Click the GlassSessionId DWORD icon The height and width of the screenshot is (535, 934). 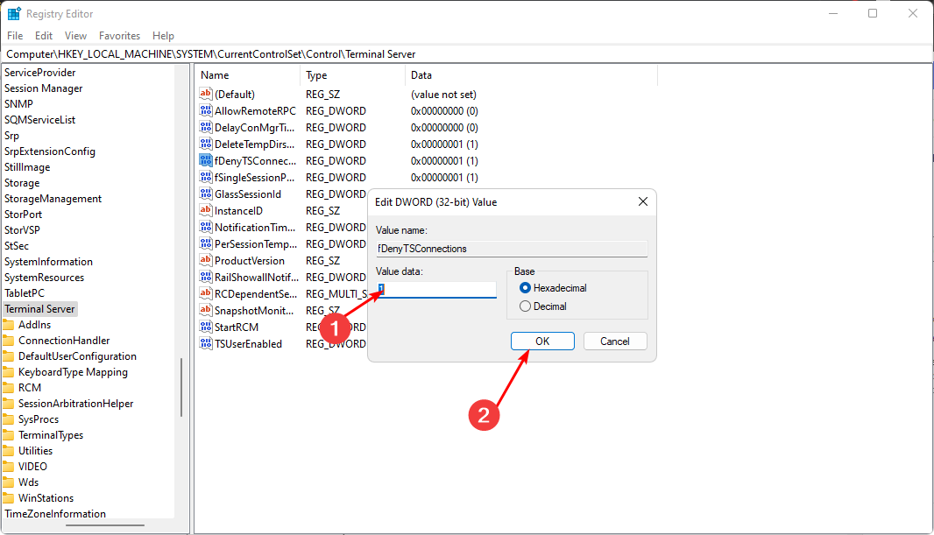pyautogui.click(x=206, y=194)
